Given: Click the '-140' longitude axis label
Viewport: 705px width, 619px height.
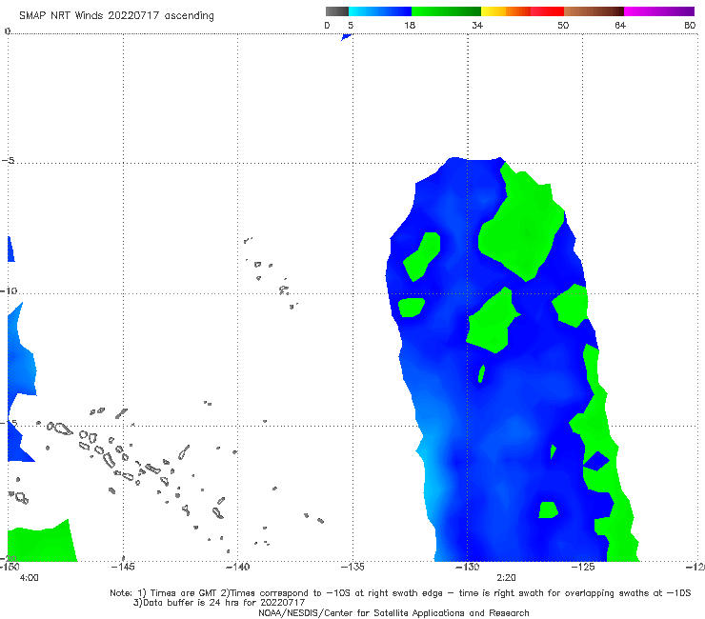Looking at the screenshot, I should [237, 567].
